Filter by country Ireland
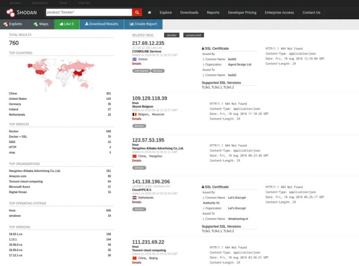The height and width of the screenshot is (266, 359). pos(13,109)
